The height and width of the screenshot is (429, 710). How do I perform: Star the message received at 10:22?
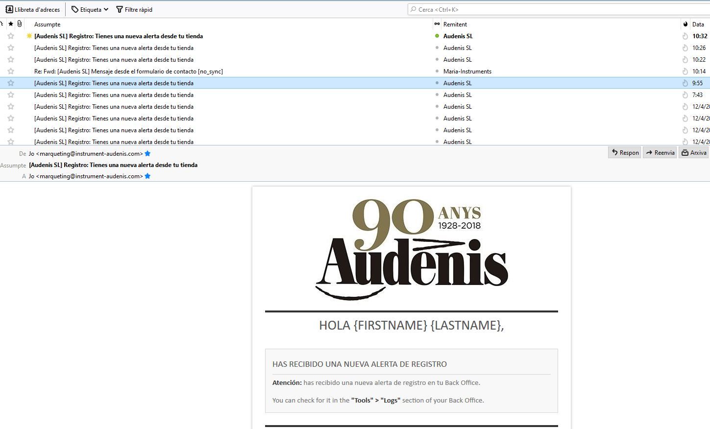(x=11, y=59)
